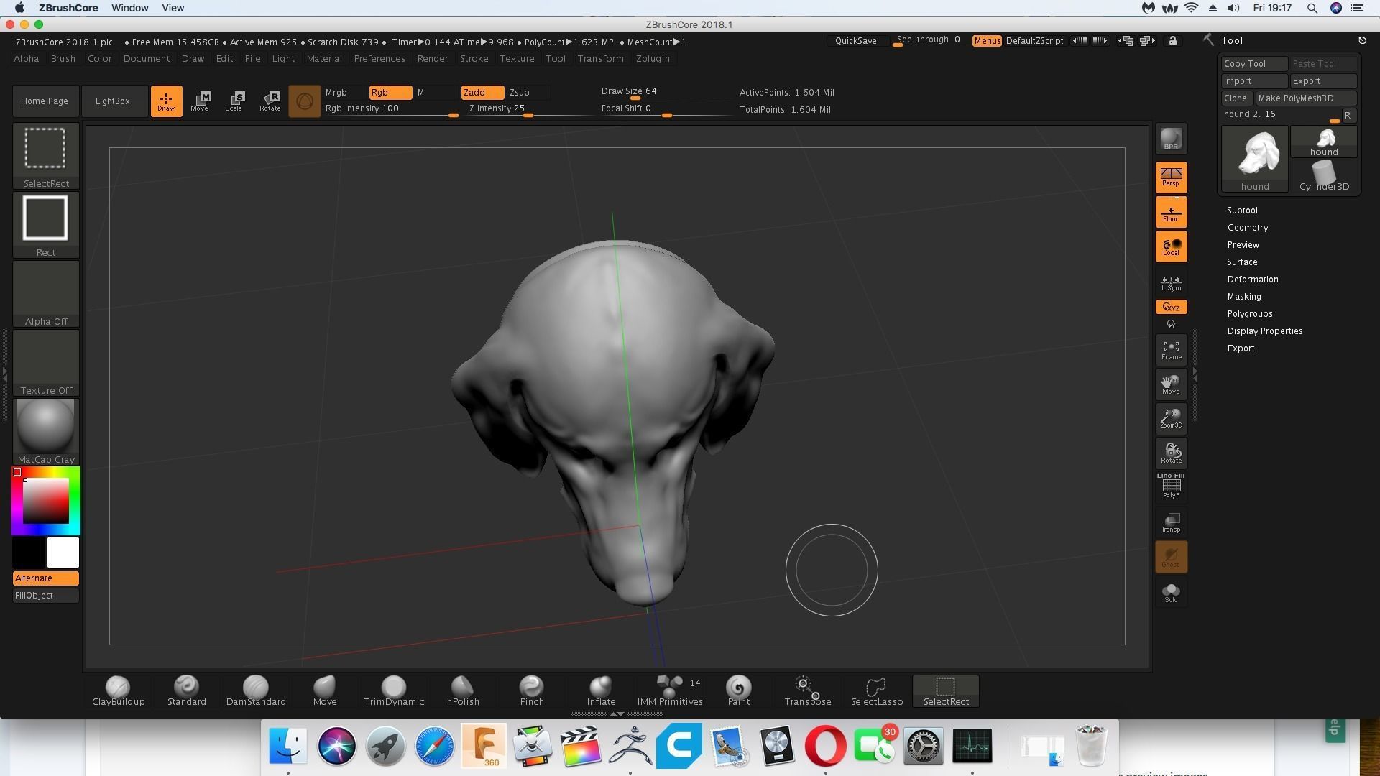Expand the Geometry section
Viewport: 1380px width, 776px height.
1248,228
